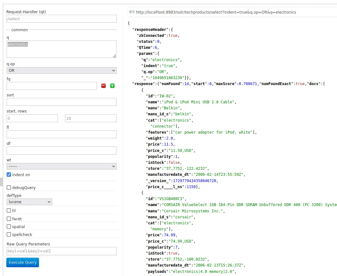Viewport: 337px width, 276px height.
Task: Click the manu "Corsair Microsystems Inc."
Action: pos(192,211)
